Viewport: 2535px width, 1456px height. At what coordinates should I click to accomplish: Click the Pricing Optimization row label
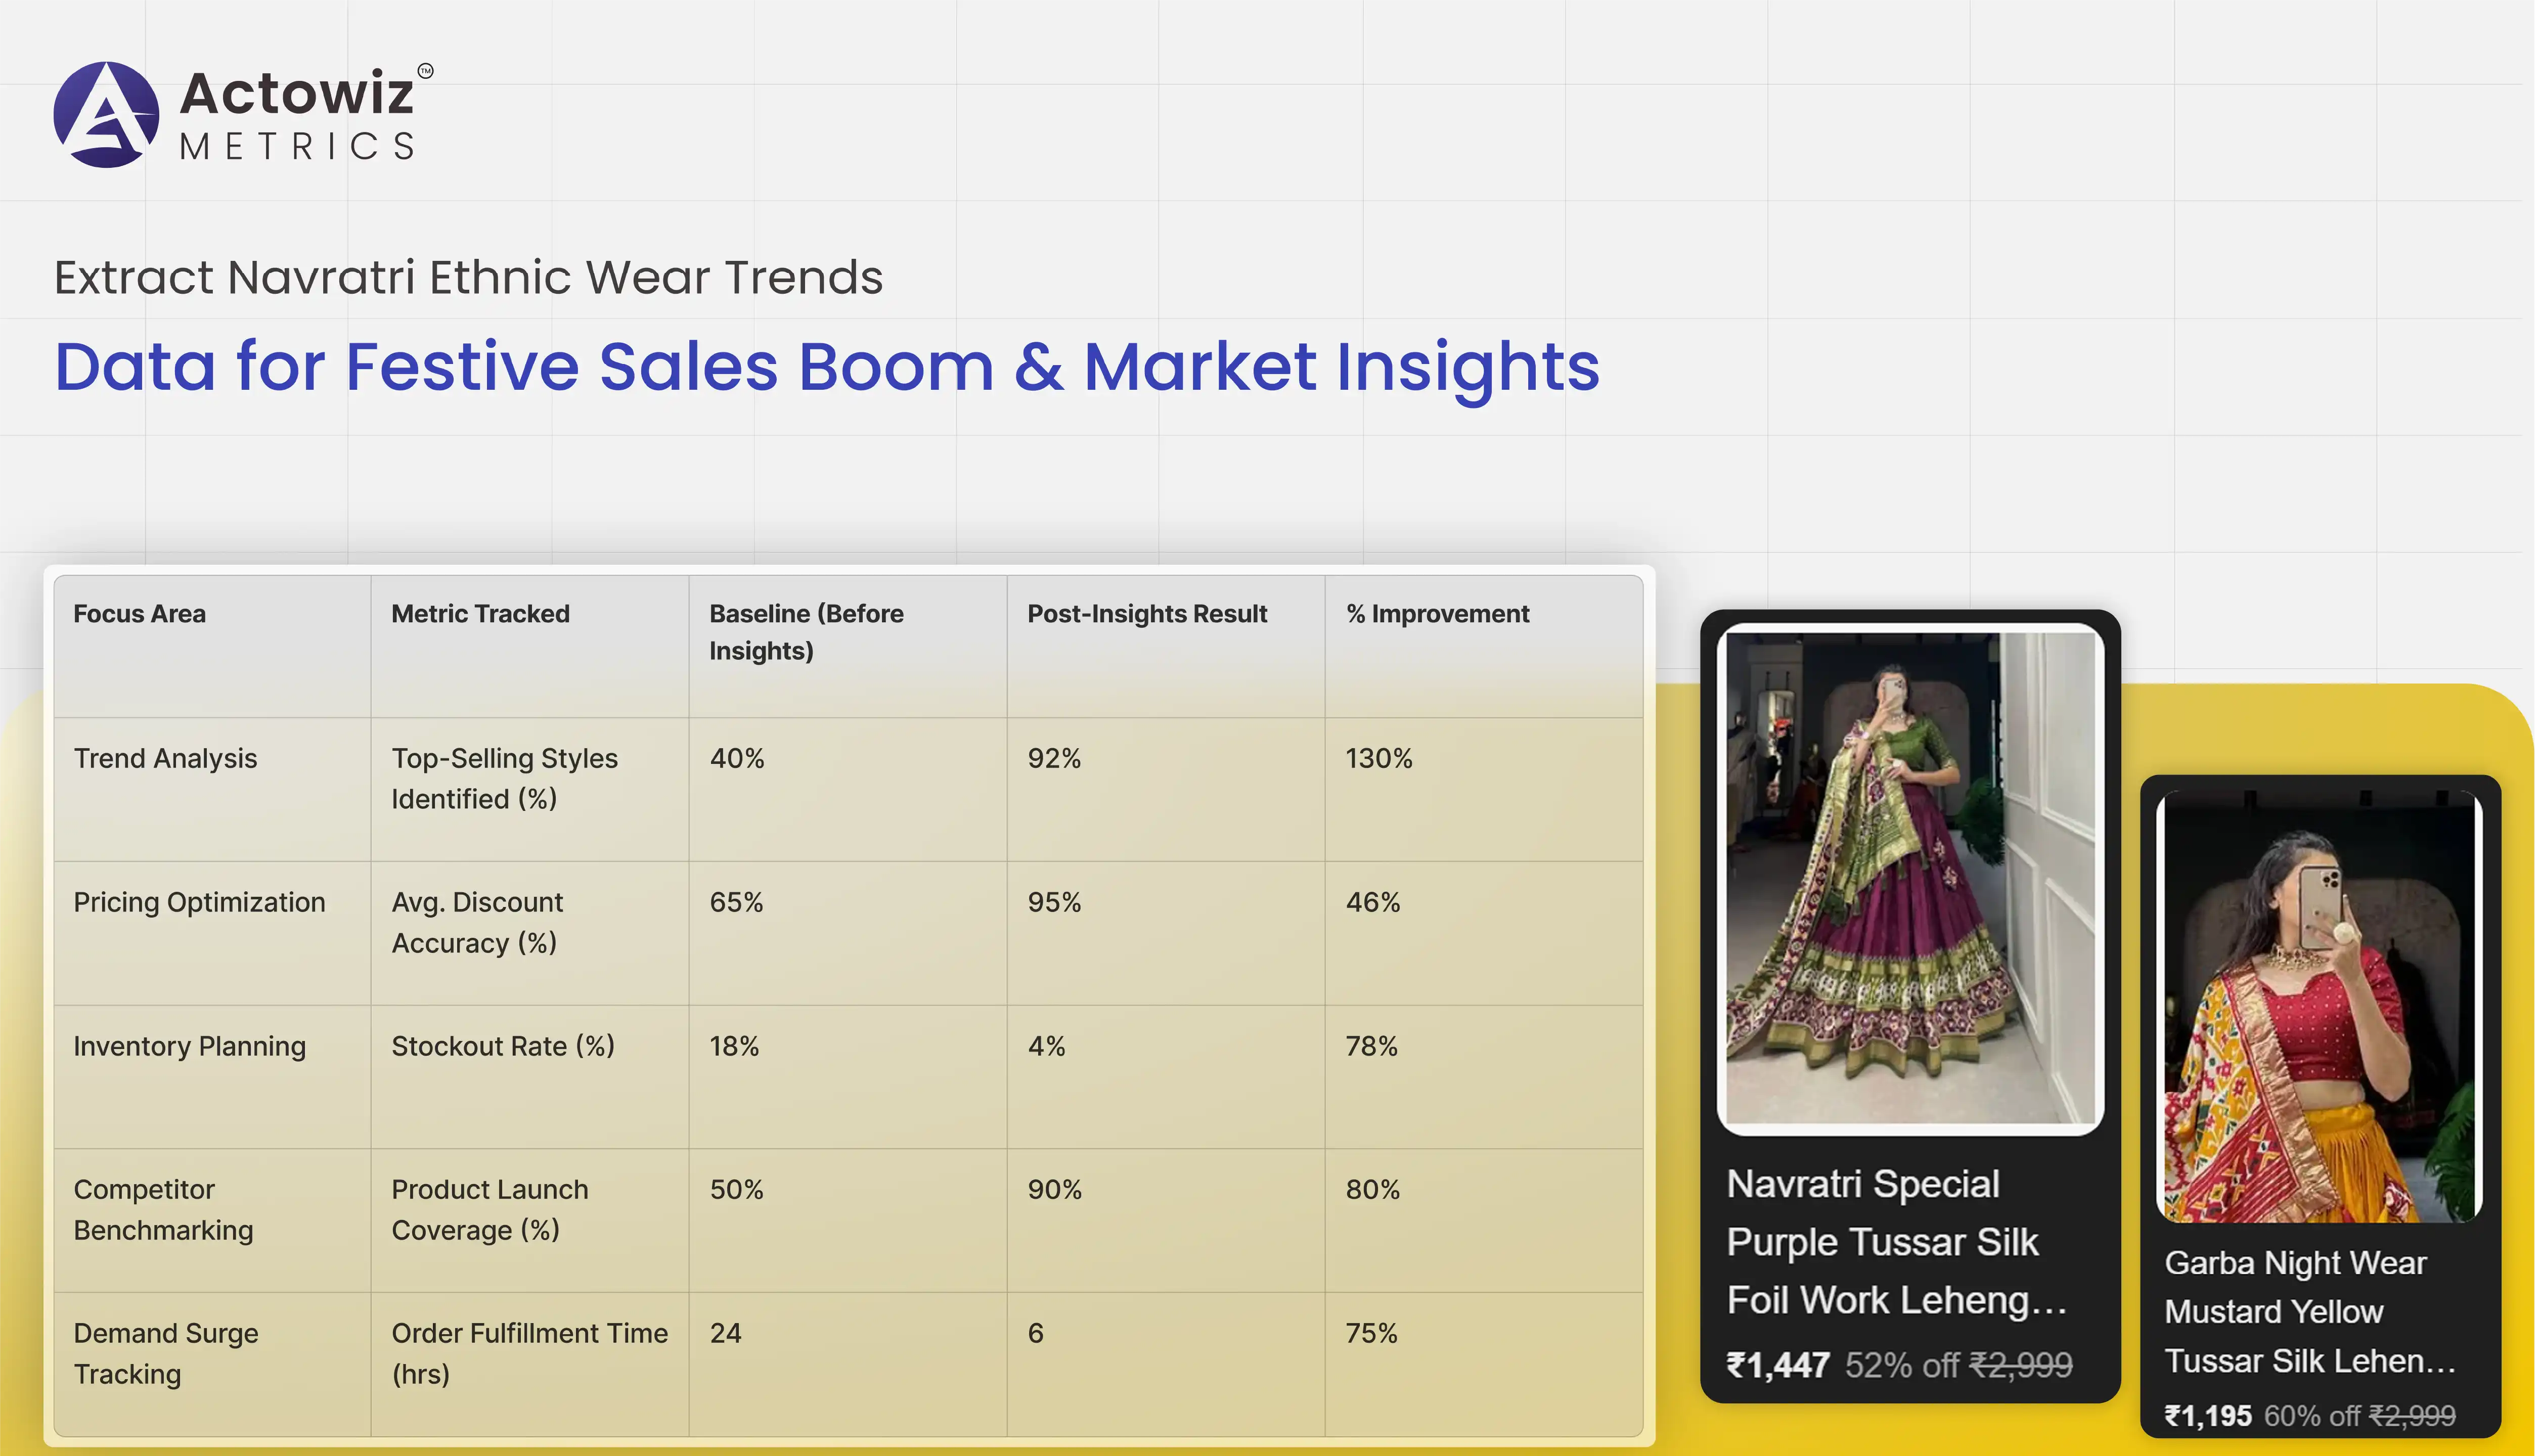click(x=199, y=903)
